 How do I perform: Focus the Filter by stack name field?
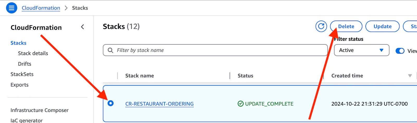(219, 50)
